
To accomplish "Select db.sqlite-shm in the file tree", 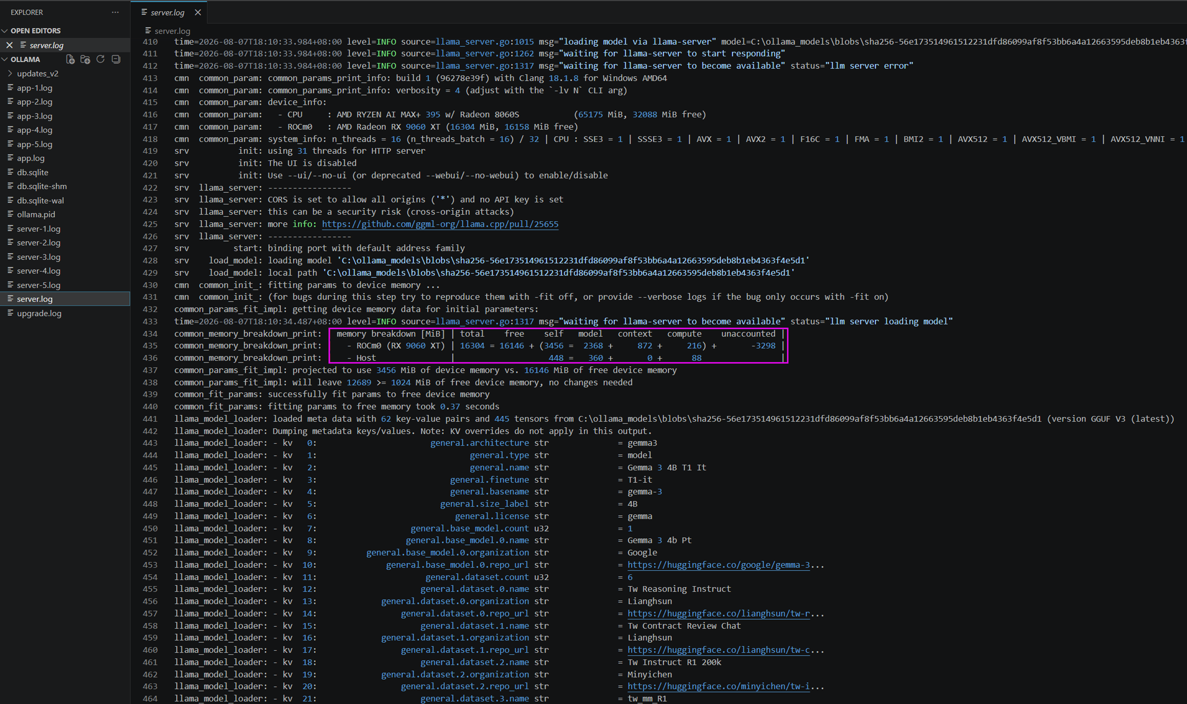I will [x=42, y=186].
